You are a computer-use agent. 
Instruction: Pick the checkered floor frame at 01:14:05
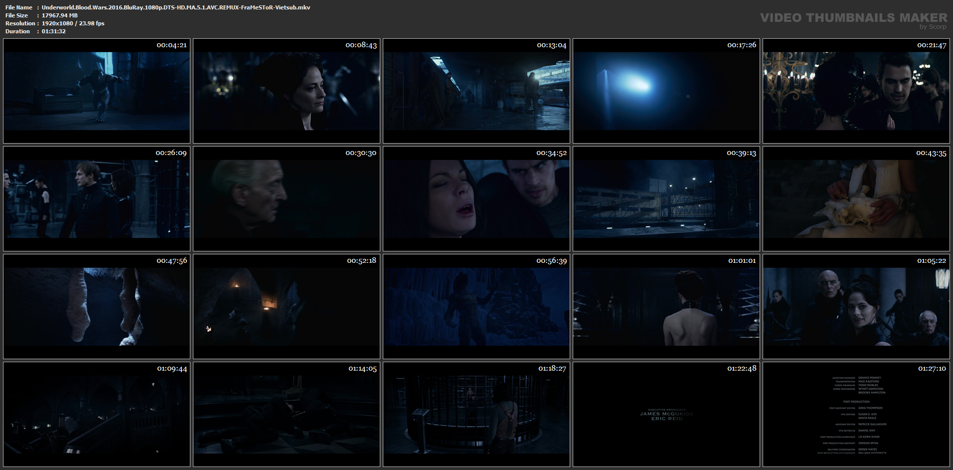pyautogui.click(x=286, y=414)
